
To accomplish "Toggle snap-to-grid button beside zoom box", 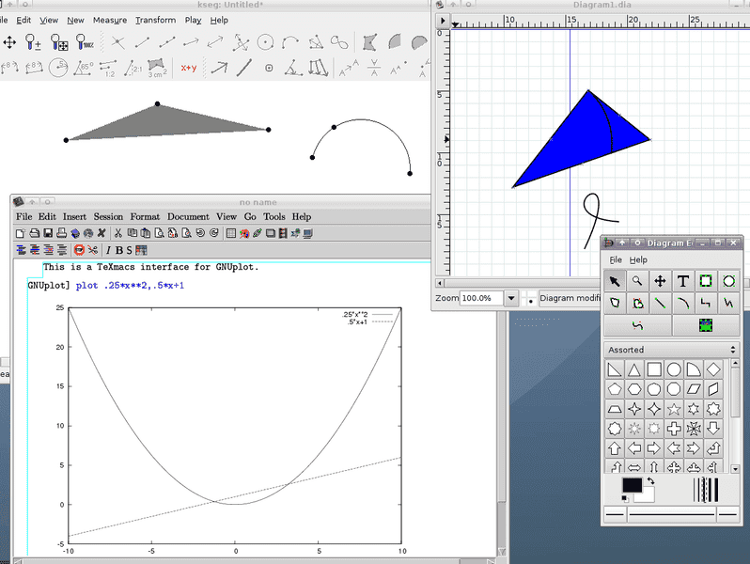I will coord(529,299).
